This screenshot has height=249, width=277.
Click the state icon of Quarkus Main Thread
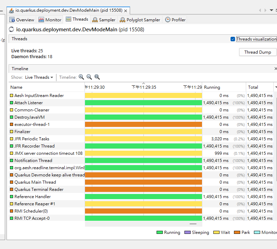point(11,182)
